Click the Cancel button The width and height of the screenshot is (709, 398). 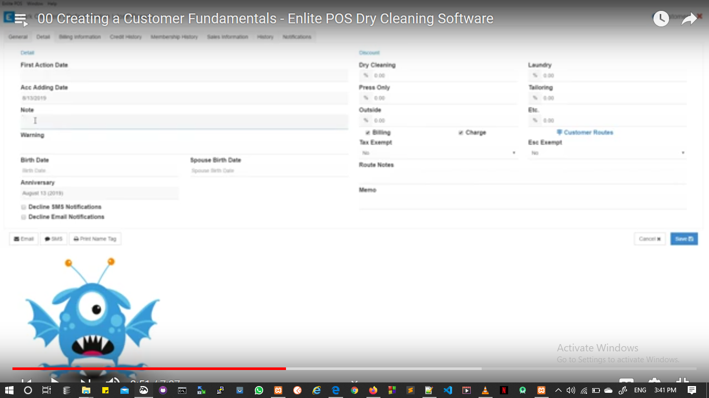click(x=650, y=239)
